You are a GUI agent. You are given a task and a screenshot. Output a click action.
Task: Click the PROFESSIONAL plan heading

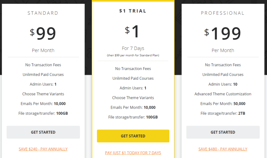pyautogui.click(x=223, y=13)
